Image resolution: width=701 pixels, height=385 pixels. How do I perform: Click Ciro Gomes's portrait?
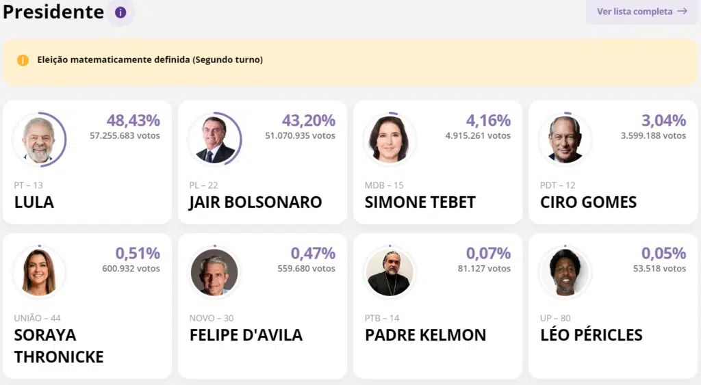coord(564,140)
